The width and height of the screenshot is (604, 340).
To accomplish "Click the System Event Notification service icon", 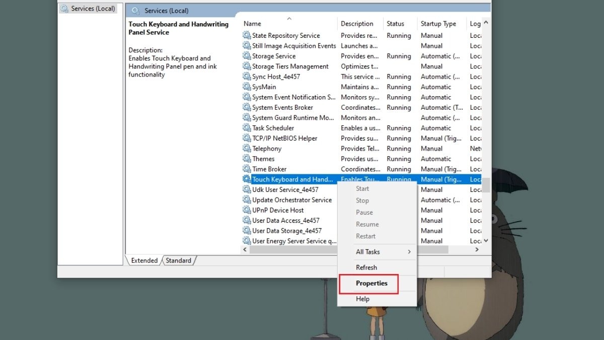I will pyautogui.click(x=247, y=97).
